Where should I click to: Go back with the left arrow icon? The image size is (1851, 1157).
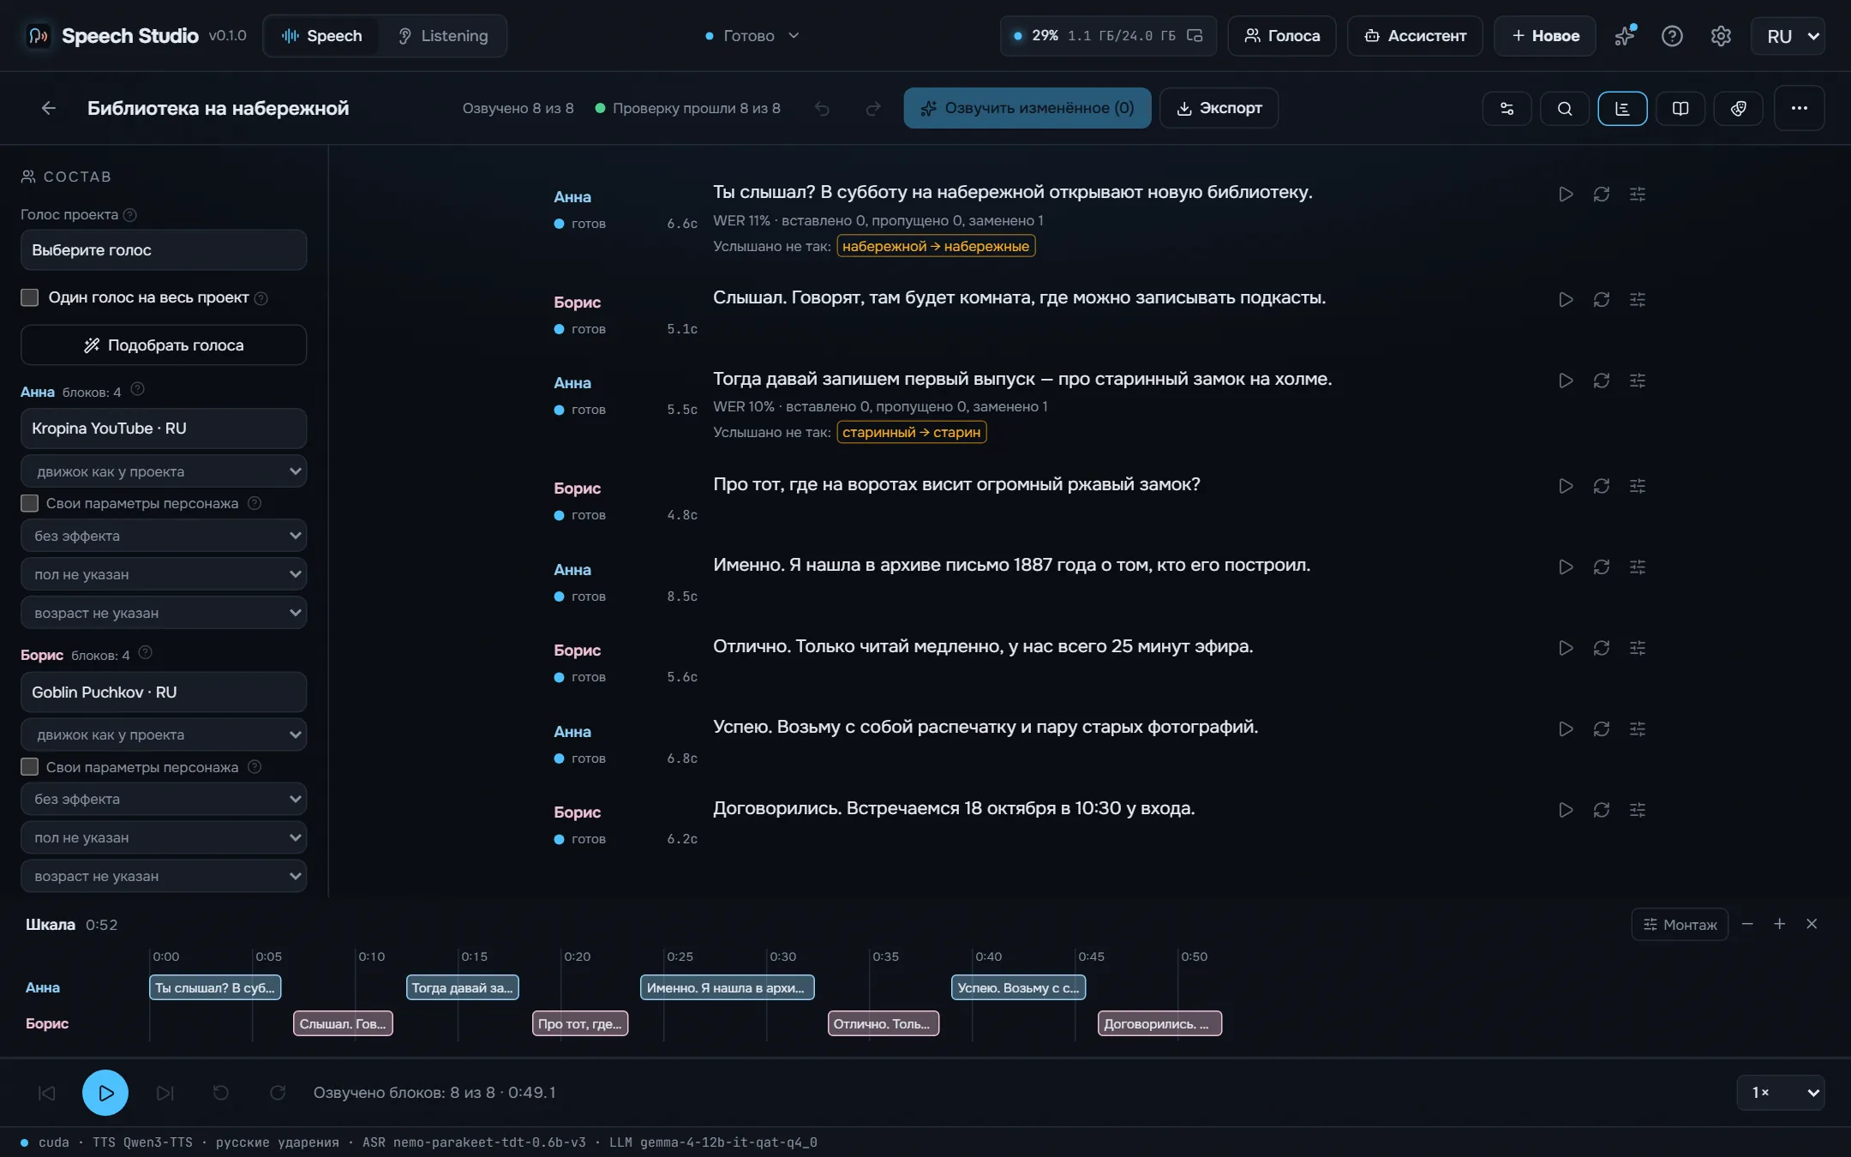point(48,108)
